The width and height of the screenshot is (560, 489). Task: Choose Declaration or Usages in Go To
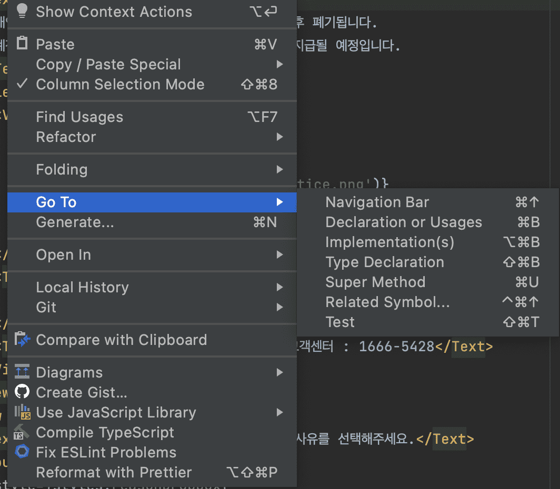[x=404, y=222]
